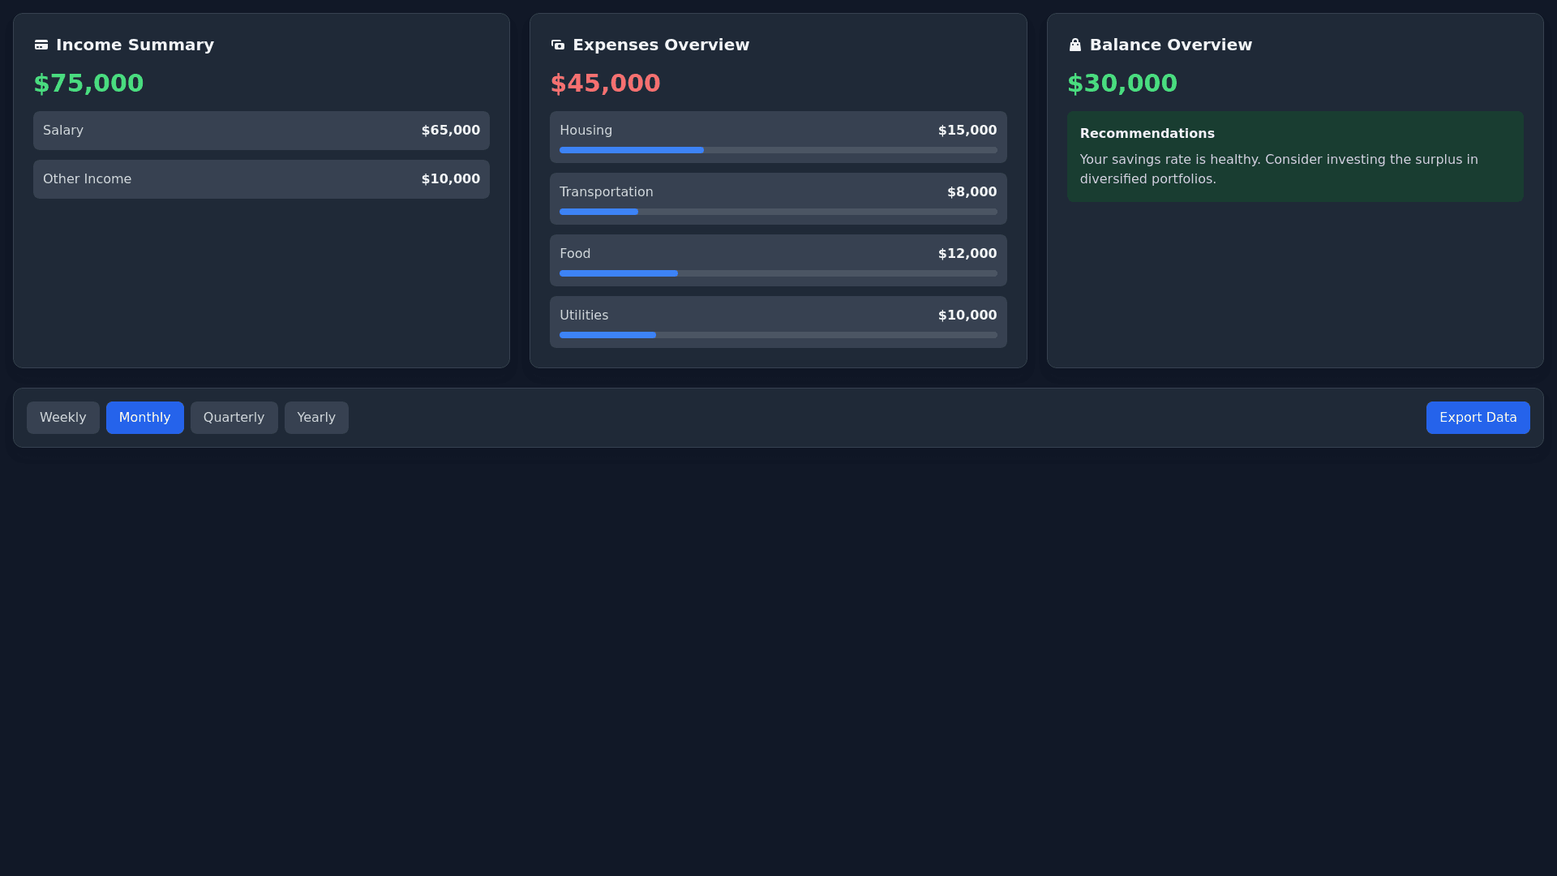Select the Quarterly period button
Screen dimensions: 1557x876
pos(234,418)
